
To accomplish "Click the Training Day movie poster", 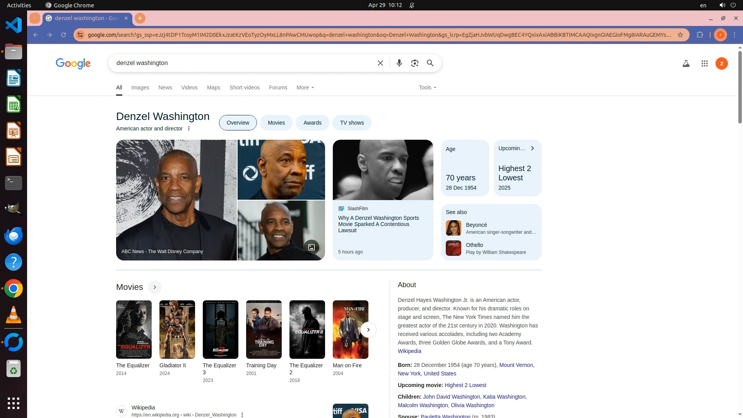I will [x=264, y=329].
